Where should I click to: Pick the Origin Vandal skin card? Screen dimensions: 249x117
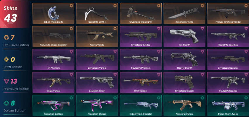point(53,83)
